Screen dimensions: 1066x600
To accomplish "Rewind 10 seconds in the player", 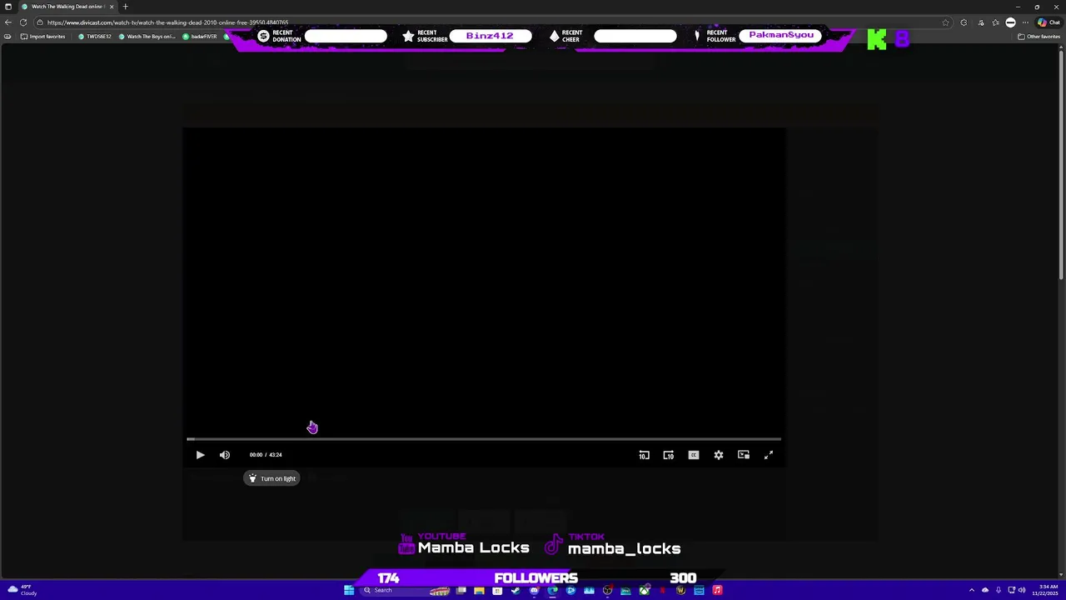I will tap(644, 455).
